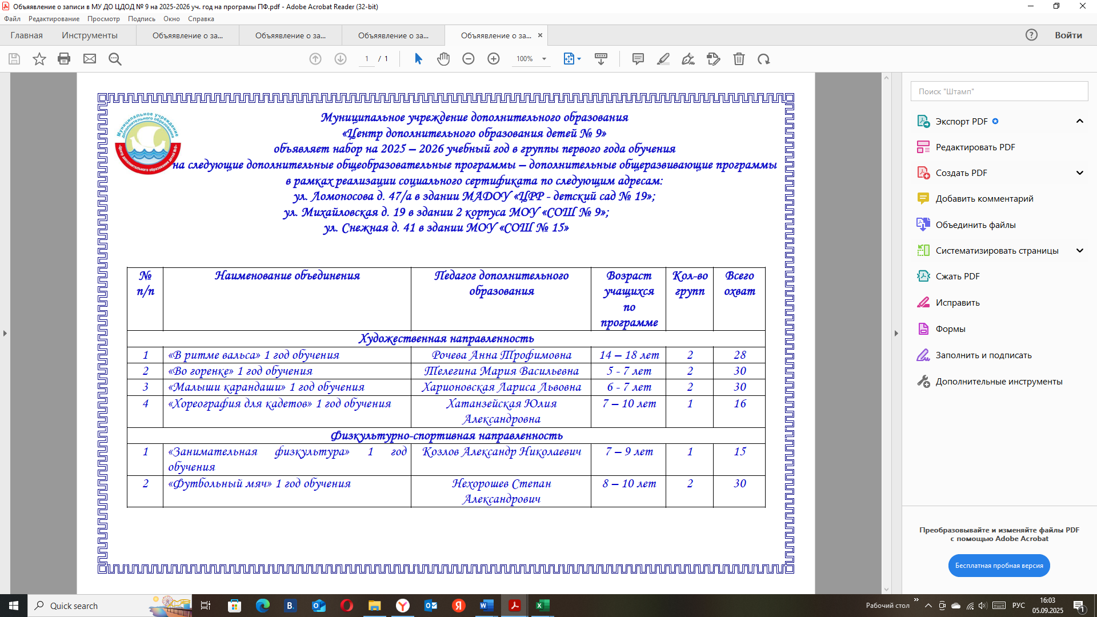
Task: Go to the next page arrow
Action: [x=341, y=59]
